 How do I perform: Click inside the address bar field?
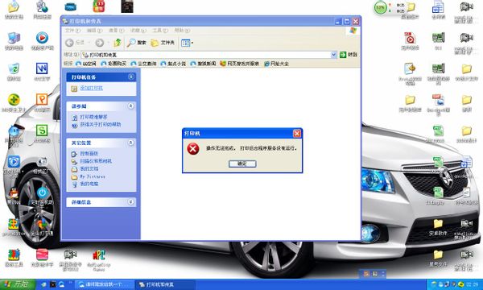pyautogui.click(x=208, y=55)
